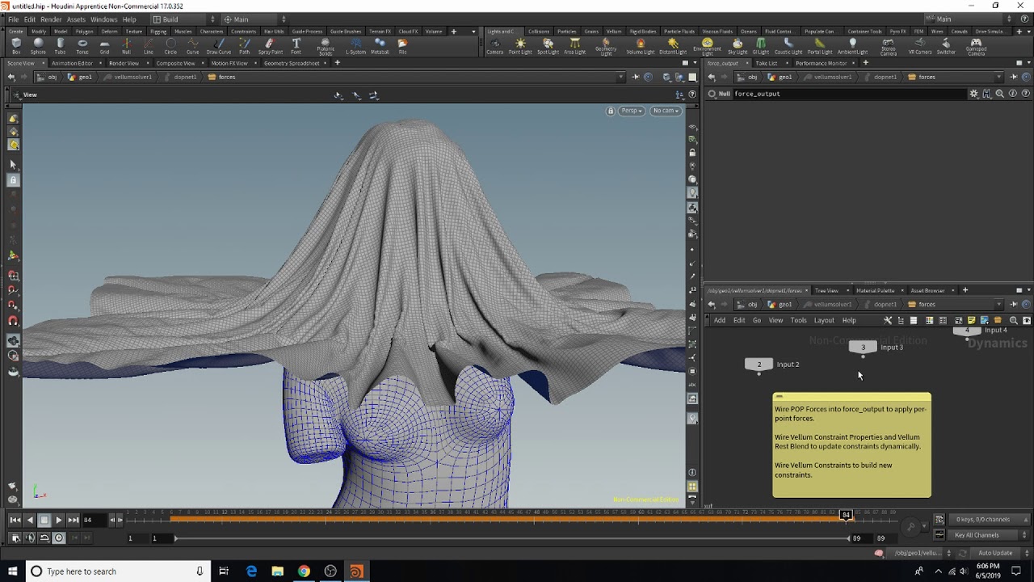The image size is (1034, 582).
Task: Open the Build desktop dropdown
Action: coord(185,19)
